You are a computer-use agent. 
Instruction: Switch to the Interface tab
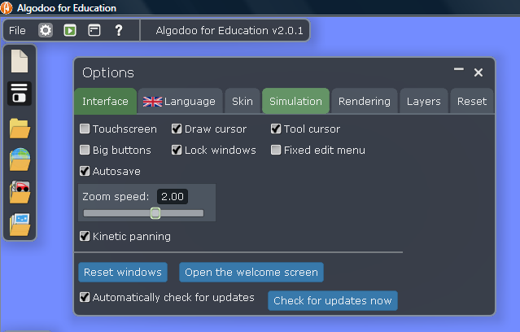[x=105, y=101]
